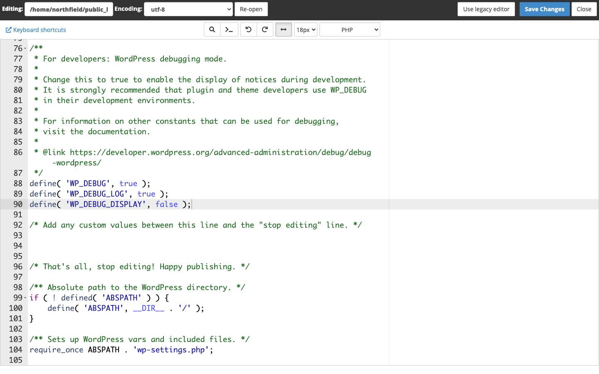Collapse the if block at line 99

click(x=25, y=298)
